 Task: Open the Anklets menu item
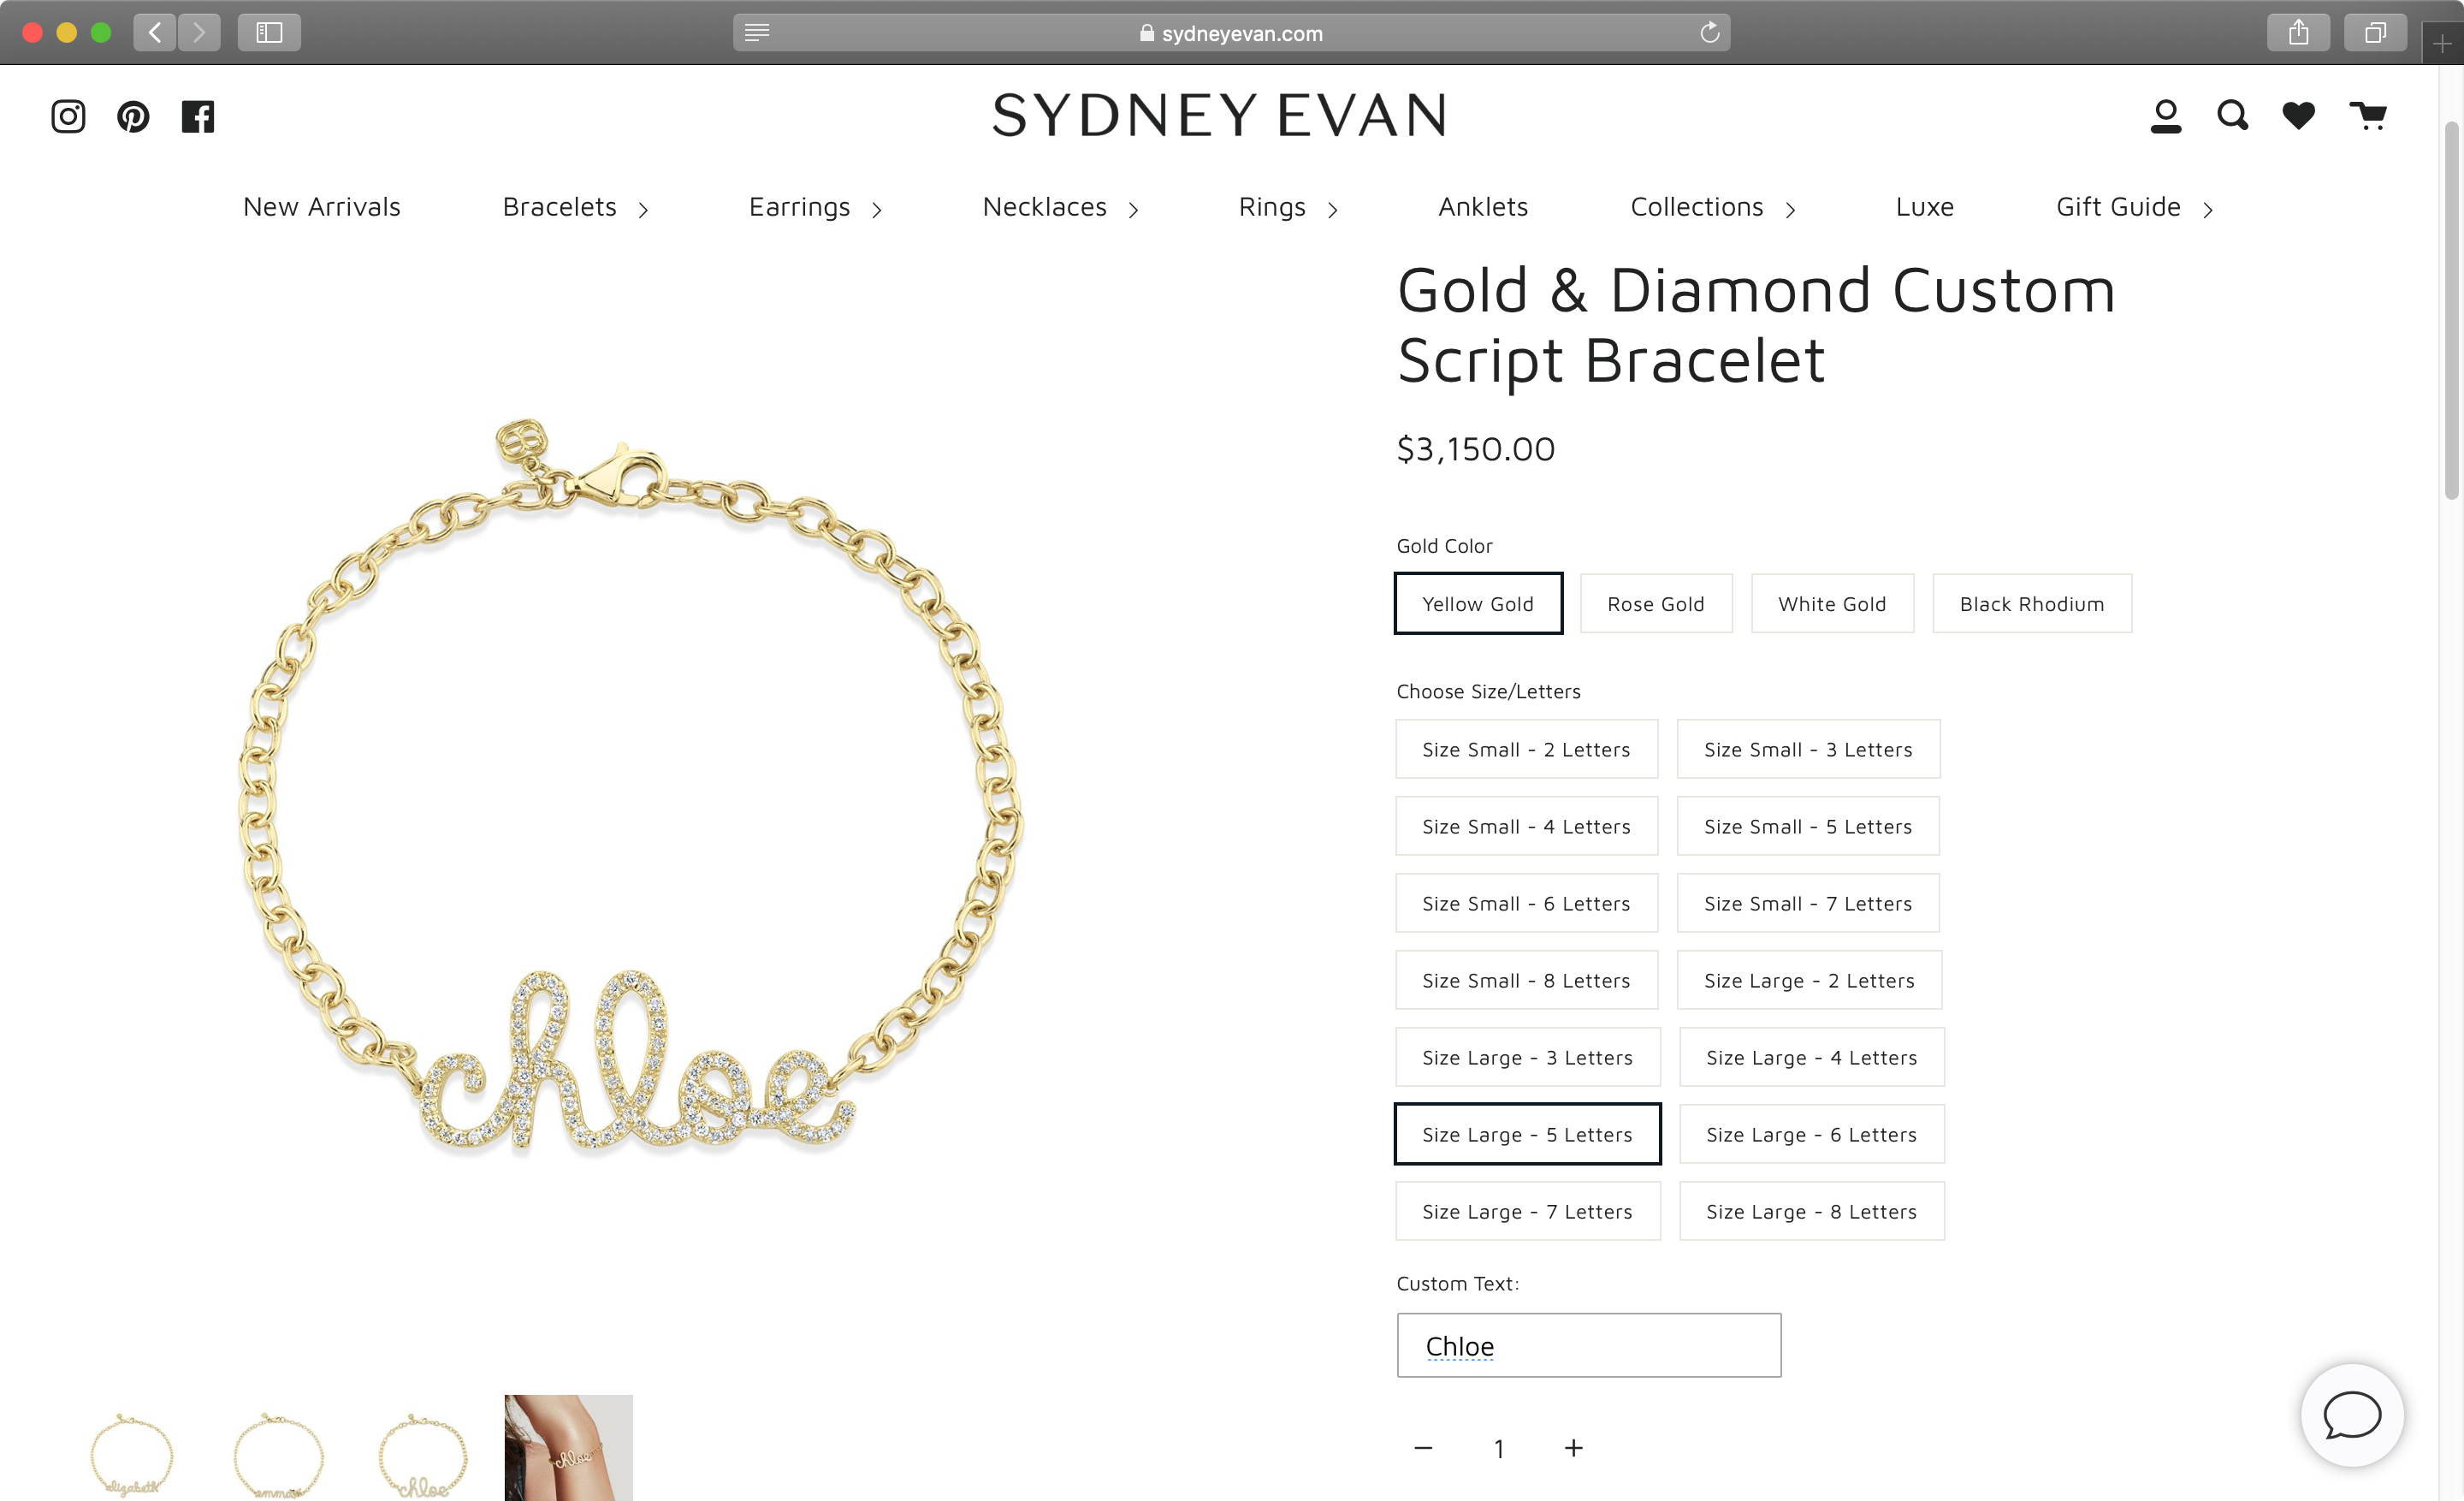point(1483,207)
